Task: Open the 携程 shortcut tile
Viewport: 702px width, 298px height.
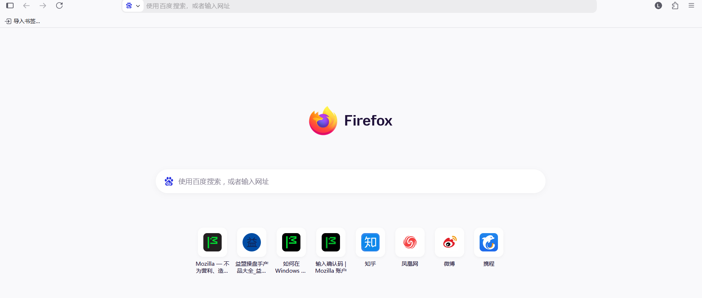Action: click(x=489, y=242)
